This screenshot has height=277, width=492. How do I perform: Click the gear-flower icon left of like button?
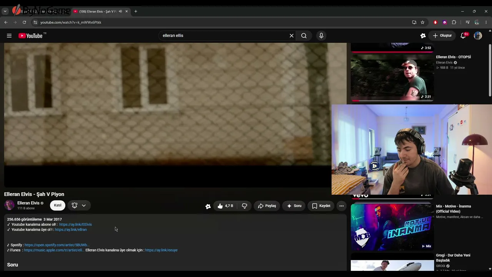pos(208,206)
